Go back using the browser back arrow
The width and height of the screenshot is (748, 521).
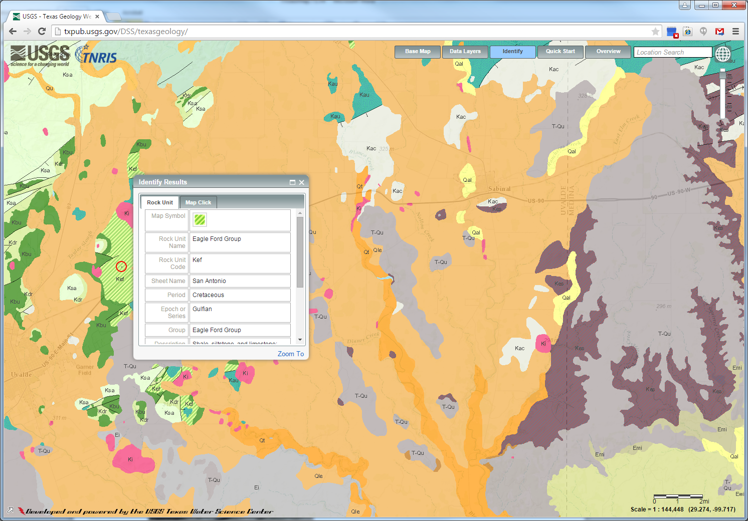13,32
